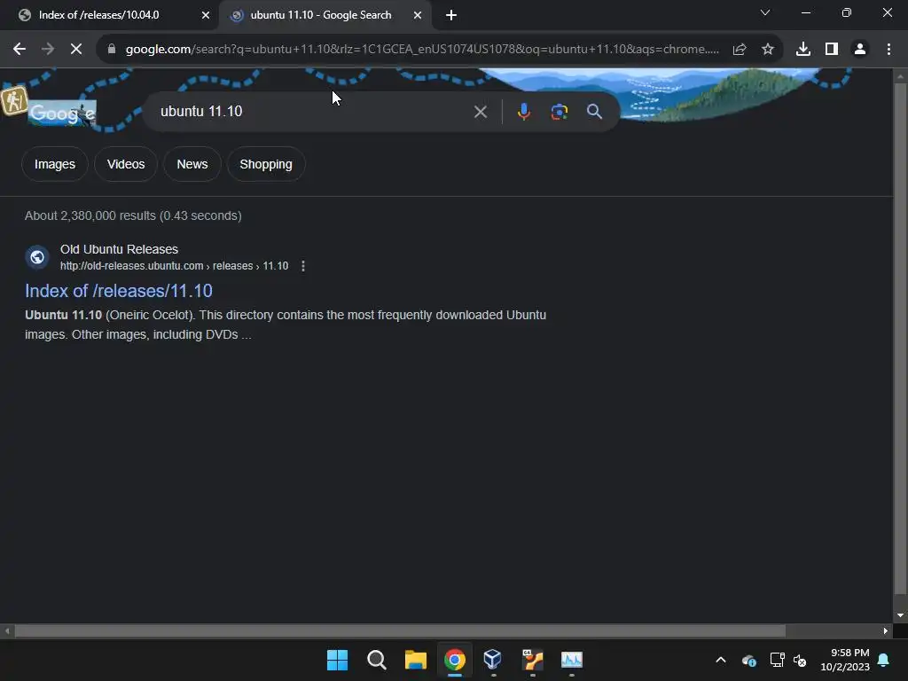The width and height of the screenshot is (908, 681).
Task: Click the Old Ubuntu Releases site name
Action: (x=120, y=249)
